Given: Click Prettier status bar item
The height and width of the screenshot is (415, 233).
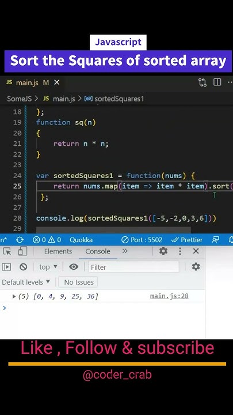Looking at the screenshot, I should coord(187,240).
